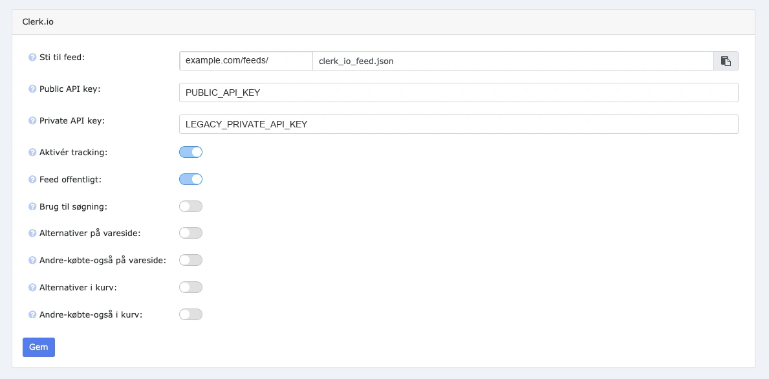Turn off the Feed offentligt switch

[191, 179]
